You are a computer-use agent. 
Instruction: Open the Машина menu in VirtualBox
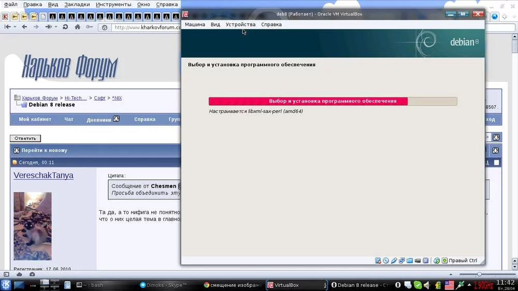coord(195,24)
